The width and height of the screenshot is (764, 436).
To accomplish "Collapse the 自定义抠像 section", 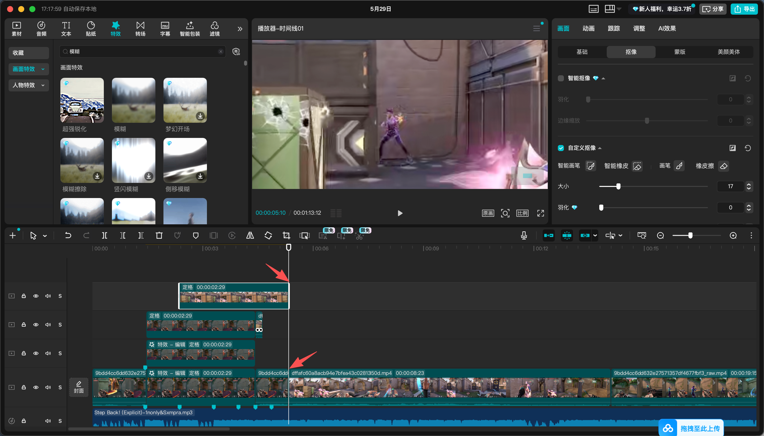I will 600,148.
